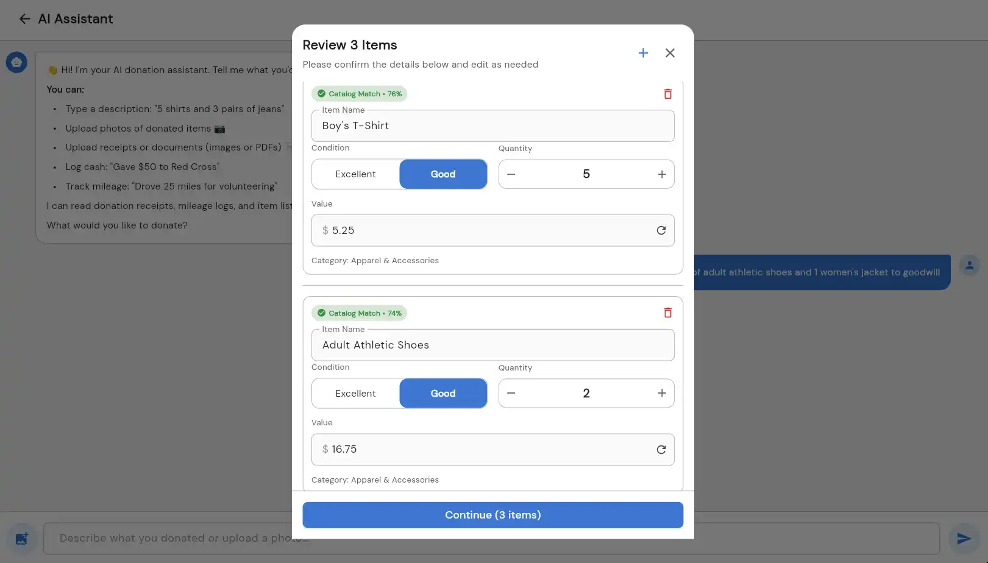Set Boy's T-Shirt condition to Excellent
This screenshot has width=988, height=563.
355,174
